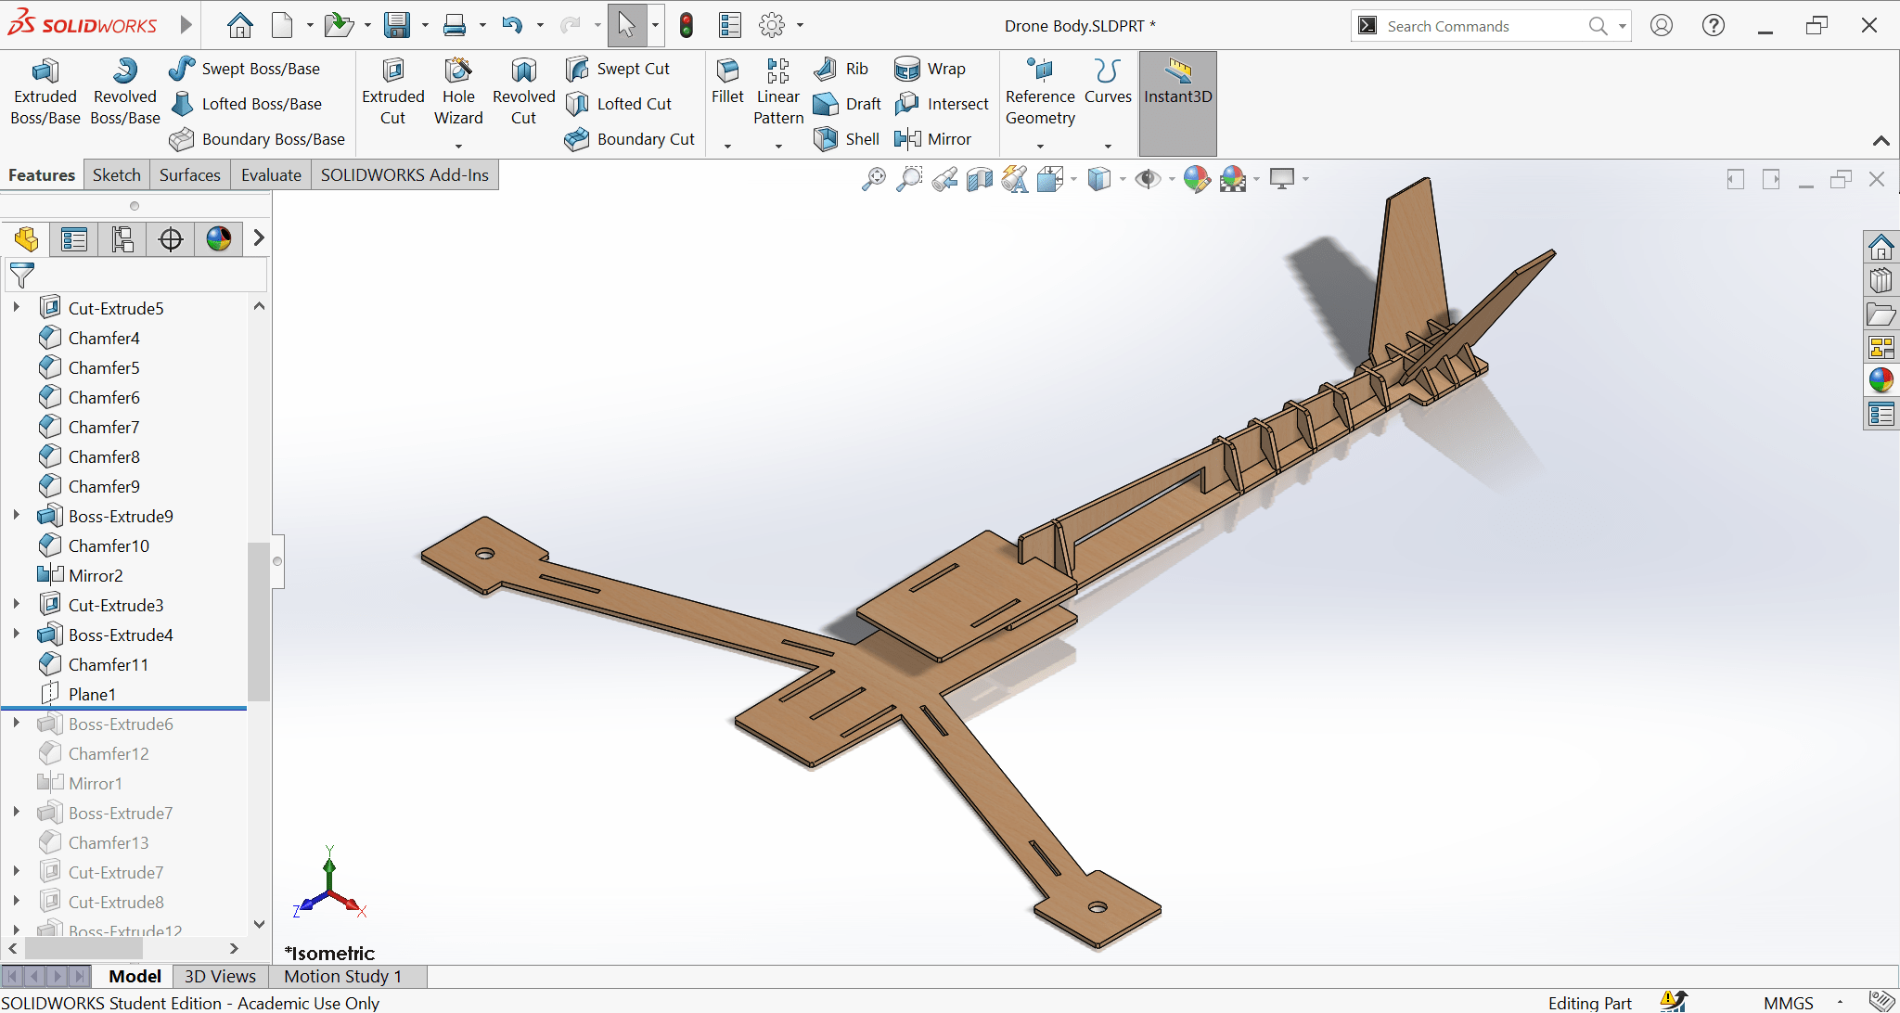Open Section View tool
The width and height of the screenshot is (1900, 1013).
[980, 179]
